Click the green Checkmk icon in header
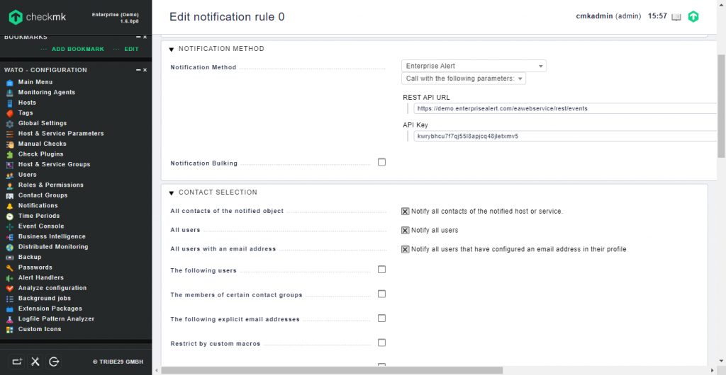The image size is (726, 375). tap(693, 16)
